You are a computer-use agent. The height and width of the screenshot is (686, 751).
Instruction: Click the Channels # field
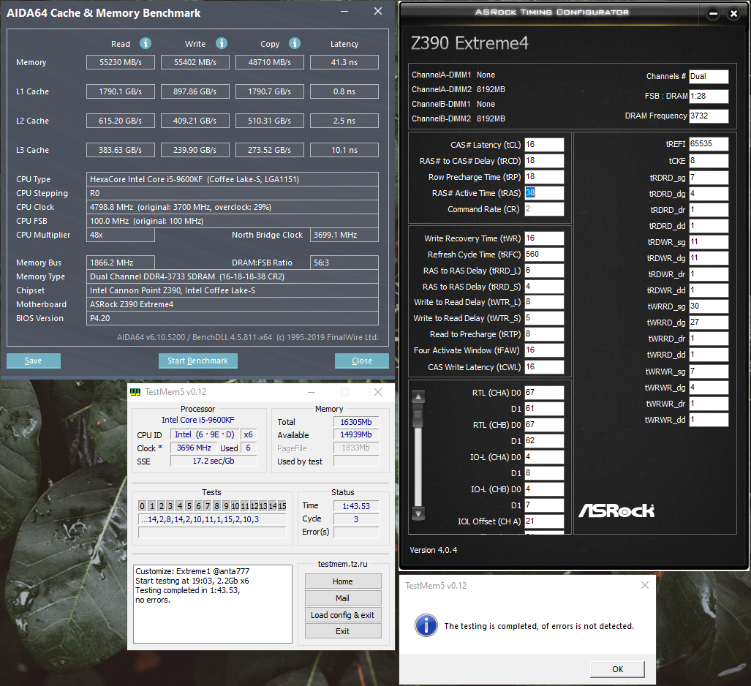(709, 77)
